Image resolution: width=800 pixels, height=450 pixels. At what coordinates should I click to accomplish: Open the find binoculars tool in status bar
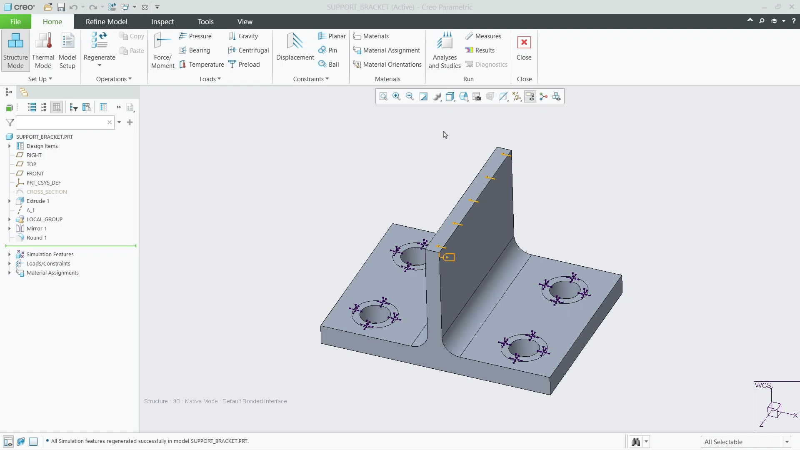[636, 442]
